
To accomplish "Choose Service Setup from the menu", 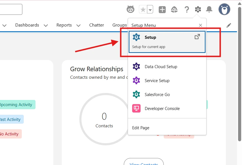I will [x=157, y=81].
